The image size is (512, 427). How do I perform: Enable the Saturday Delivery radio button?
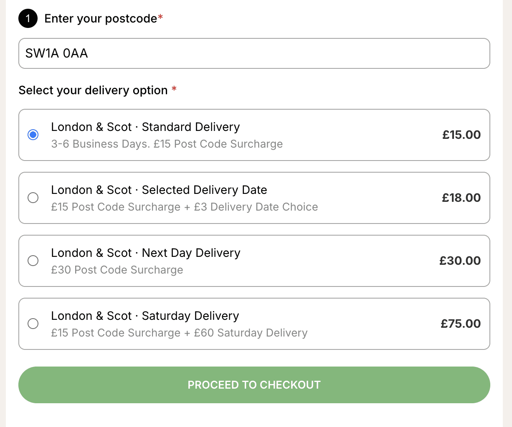[x=33, y=324]
